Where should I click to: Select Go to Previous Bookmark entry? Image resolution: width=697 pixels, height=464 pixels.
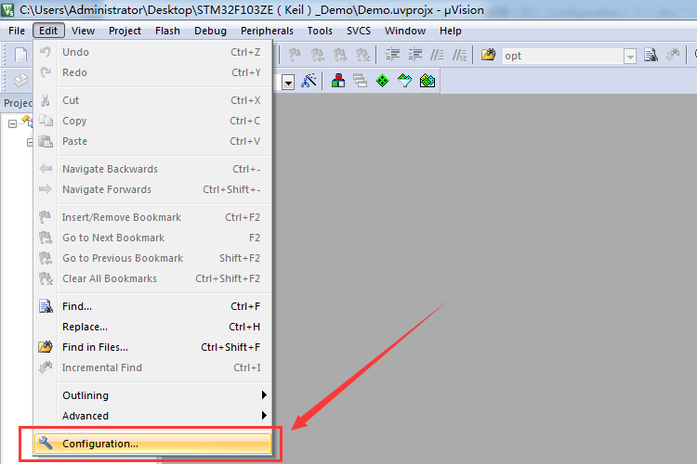(x=153, y=258)
